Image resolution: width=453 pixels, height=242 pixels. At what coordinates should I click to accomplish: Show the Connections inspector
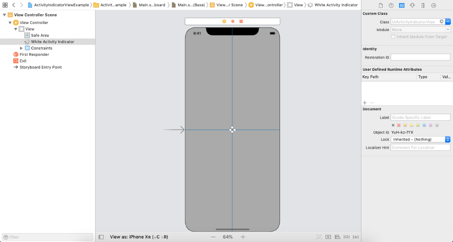[434, 5]
